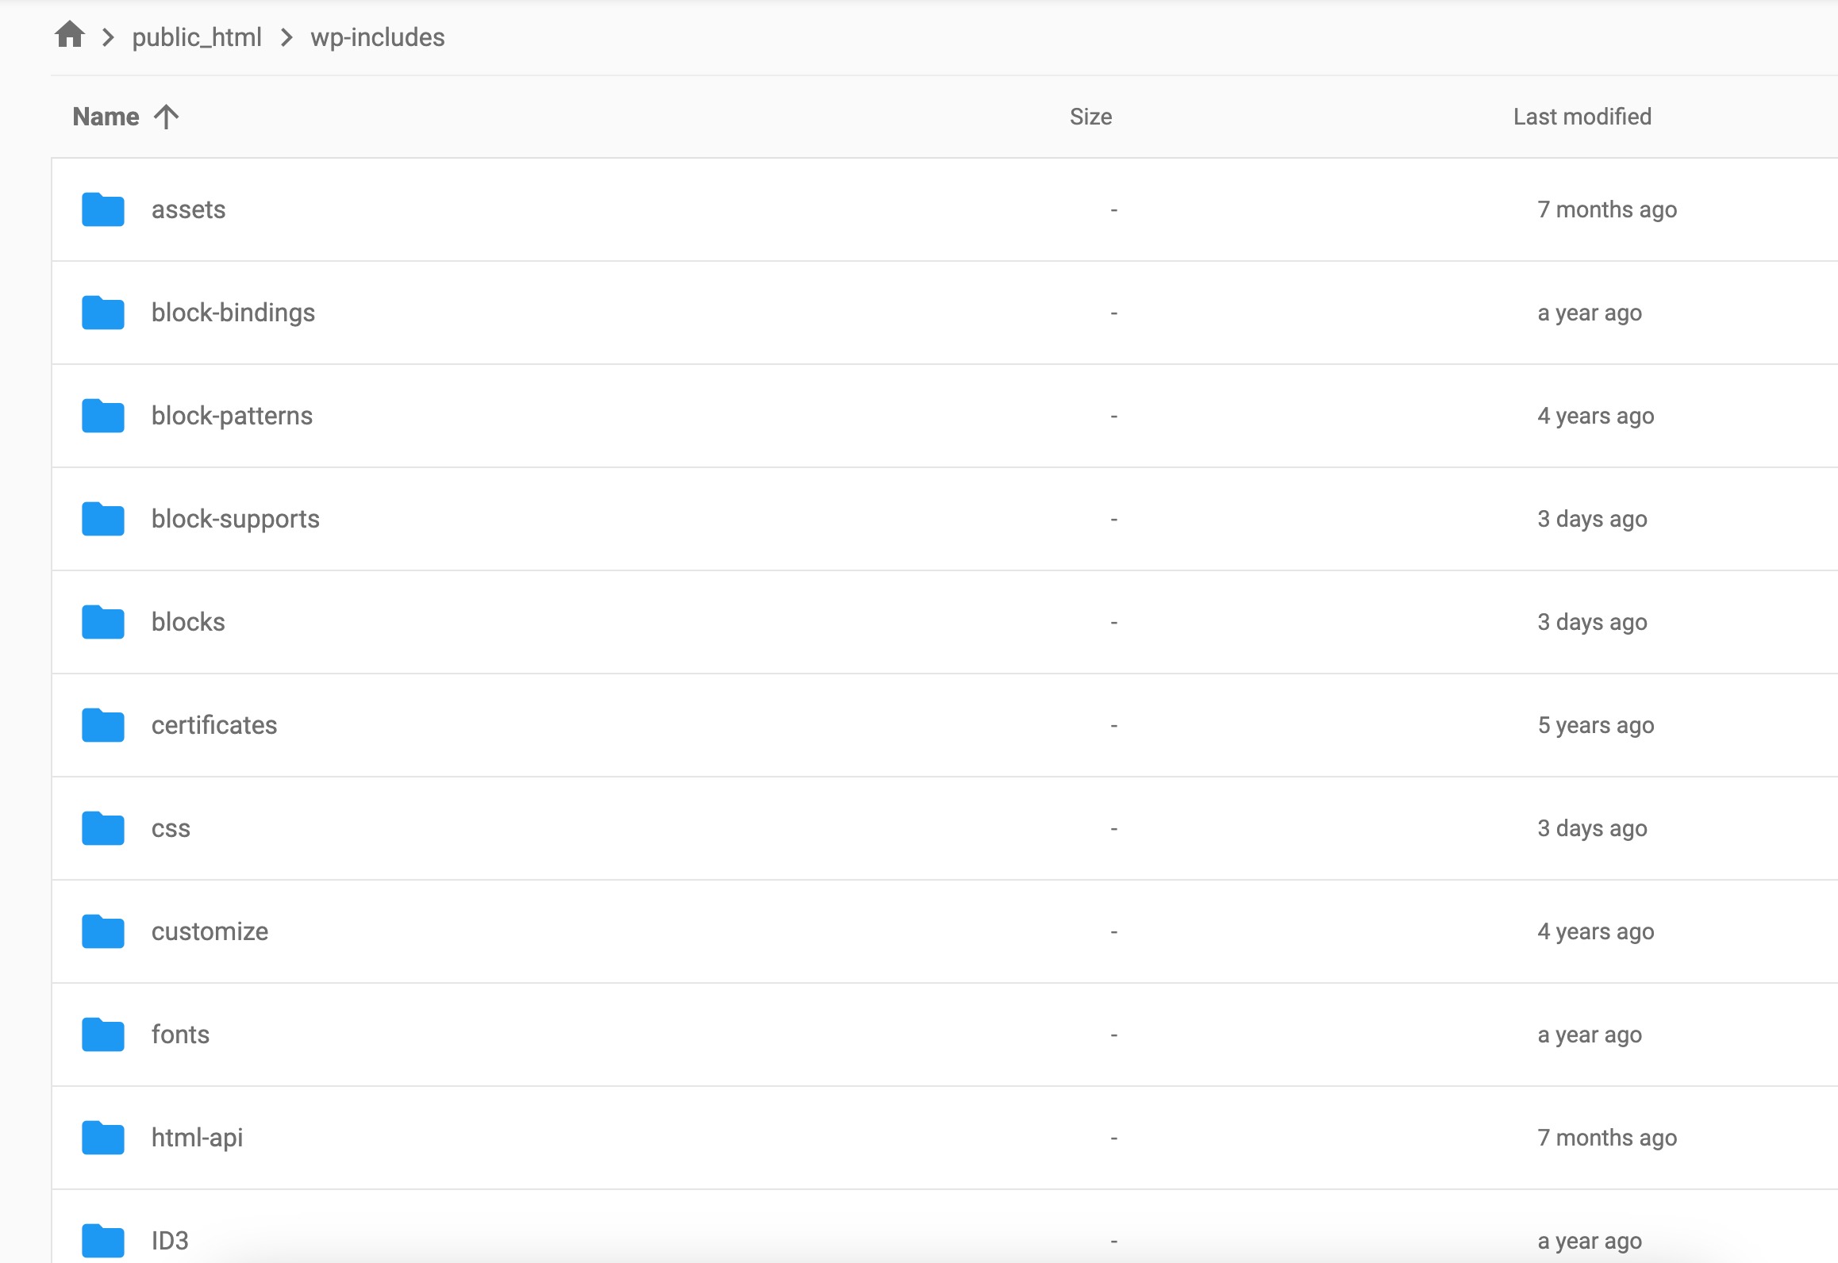Screen dimensions: 1838x1263
Task: Click the ID3 folder icon
Action: click(x=103, y=1241)
